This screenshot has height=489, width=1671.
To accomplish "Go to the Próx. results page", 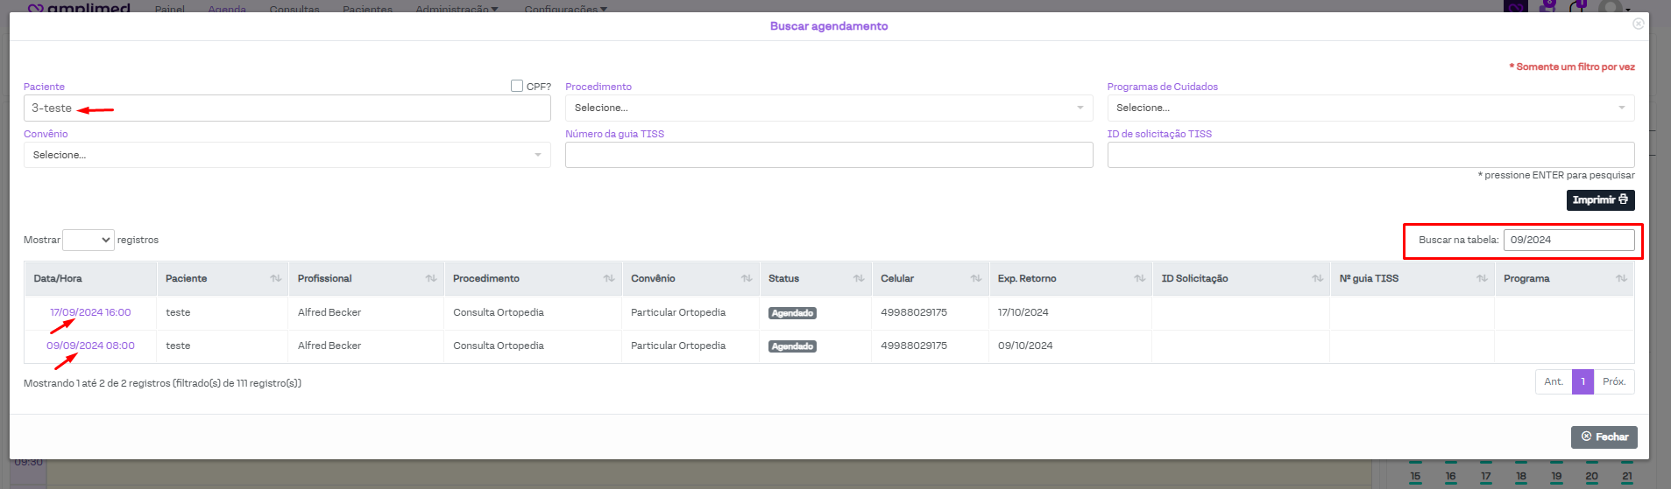I will [x=1613, y=381].
